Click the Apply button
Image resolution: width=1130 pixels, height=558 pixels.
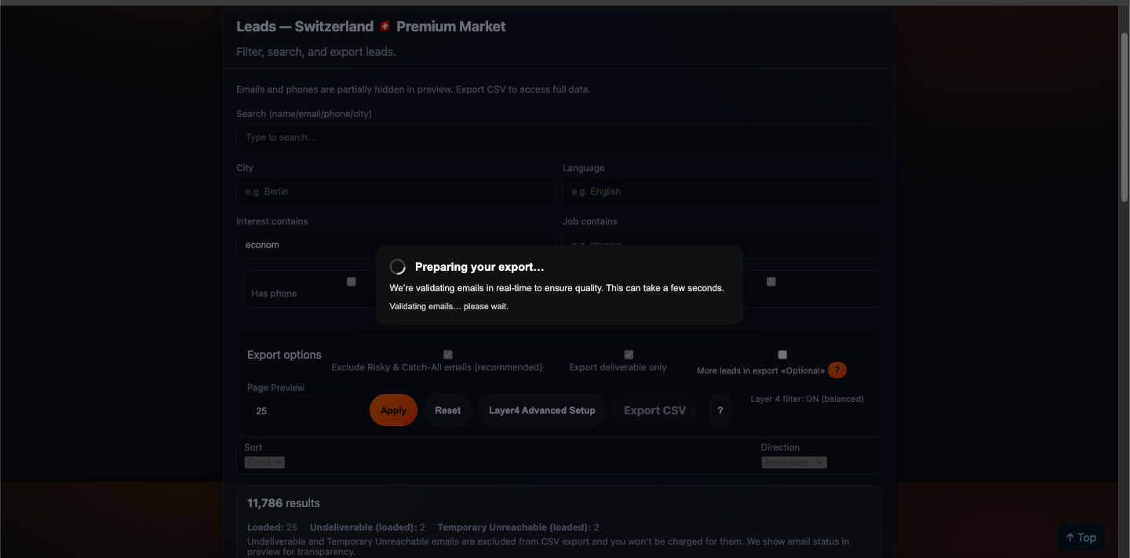[x=393, y=410]
